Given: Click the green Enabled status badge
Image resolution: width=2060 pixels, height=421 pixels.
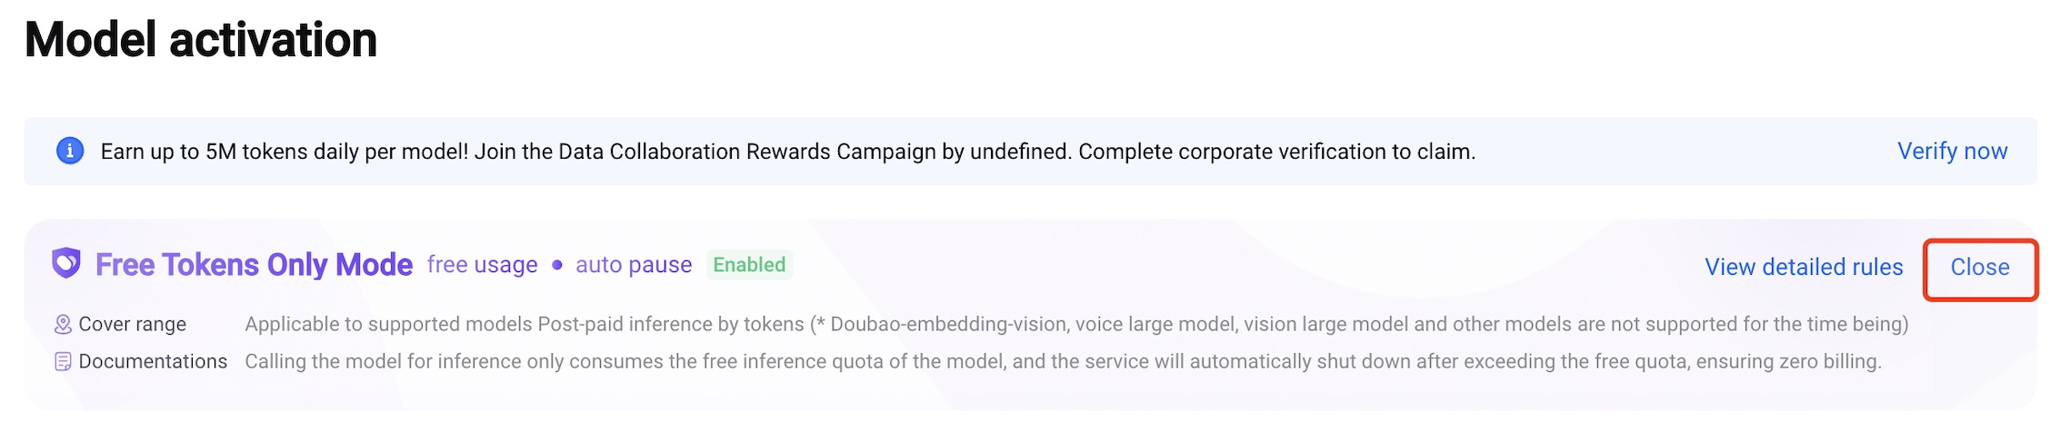Looking at the screenshot, I should [x=749, y=264].
